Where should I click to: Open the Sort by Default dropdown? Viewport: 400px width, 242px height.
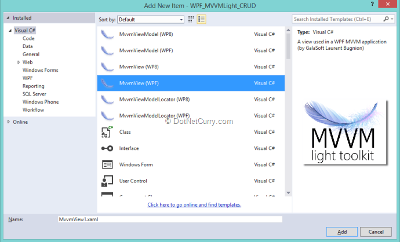pyautogui.click(x=151, y=20)
